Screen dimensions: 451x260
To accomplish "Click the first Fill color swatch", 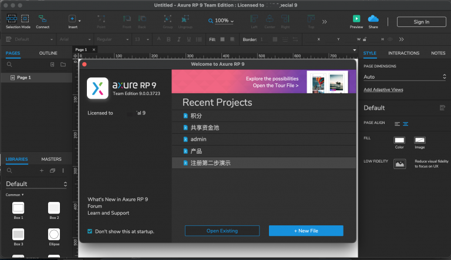I will click(223, 39).
